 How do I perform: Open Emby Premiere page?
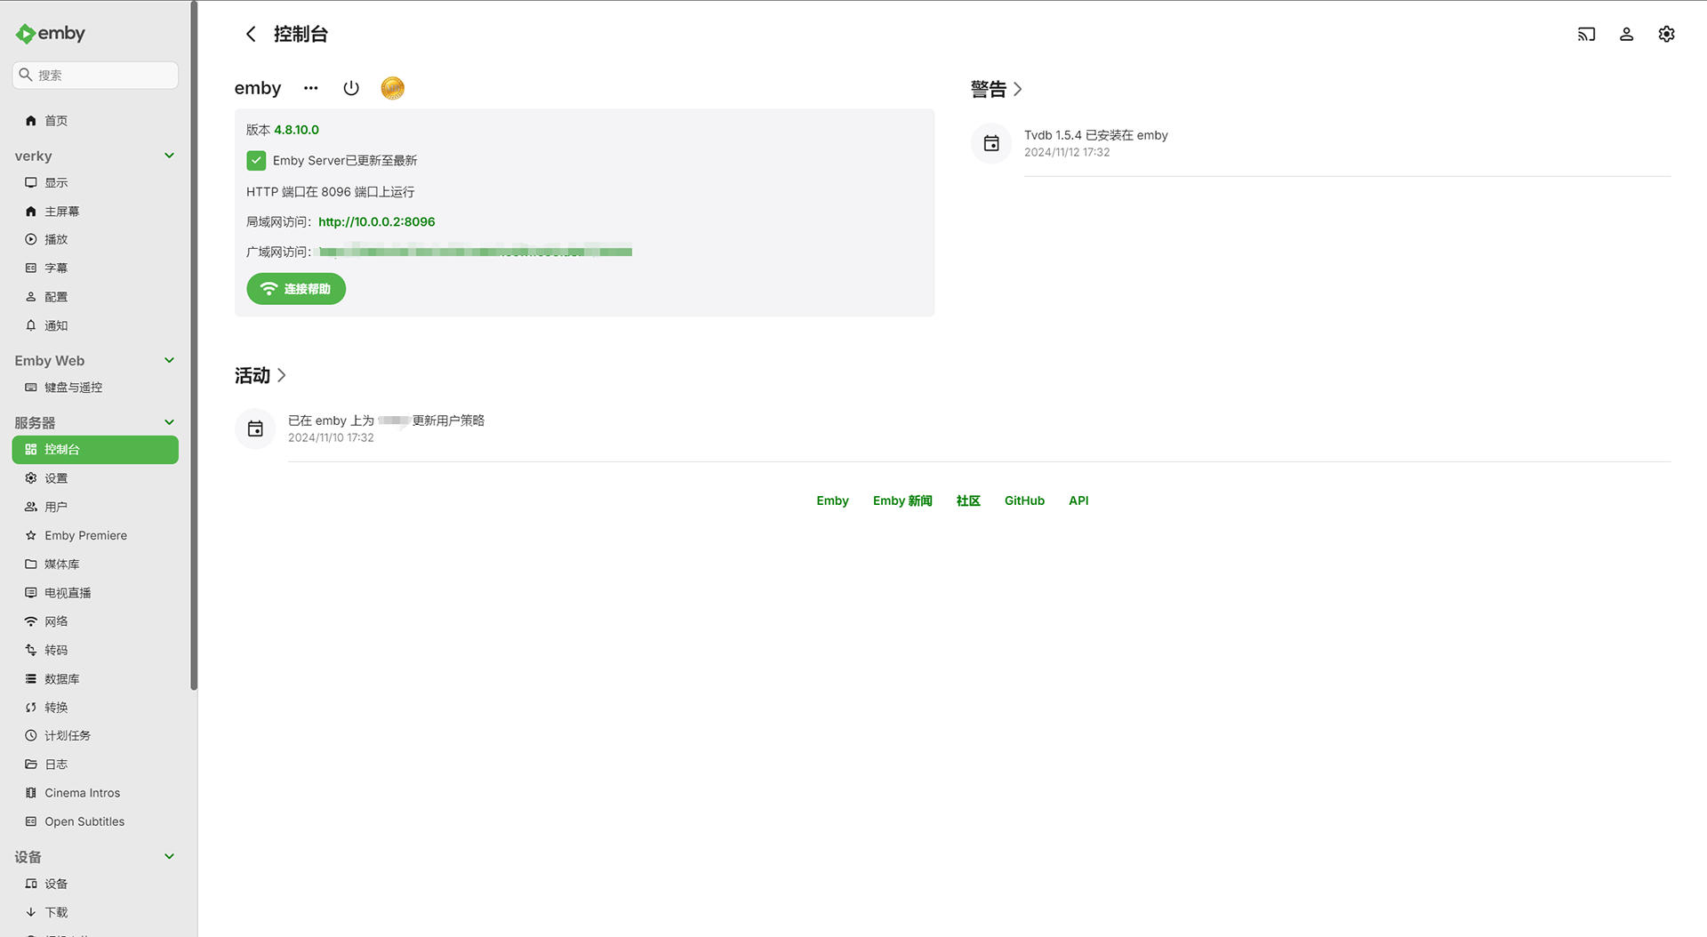pyautogui.click(x=95, y=535)
